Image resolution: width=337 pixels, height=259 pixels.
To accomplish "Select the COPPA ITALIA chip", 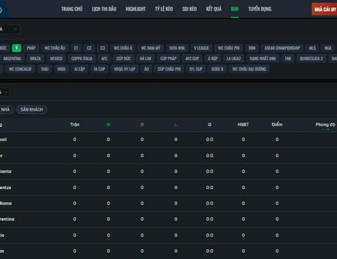I will coord(82,58).
